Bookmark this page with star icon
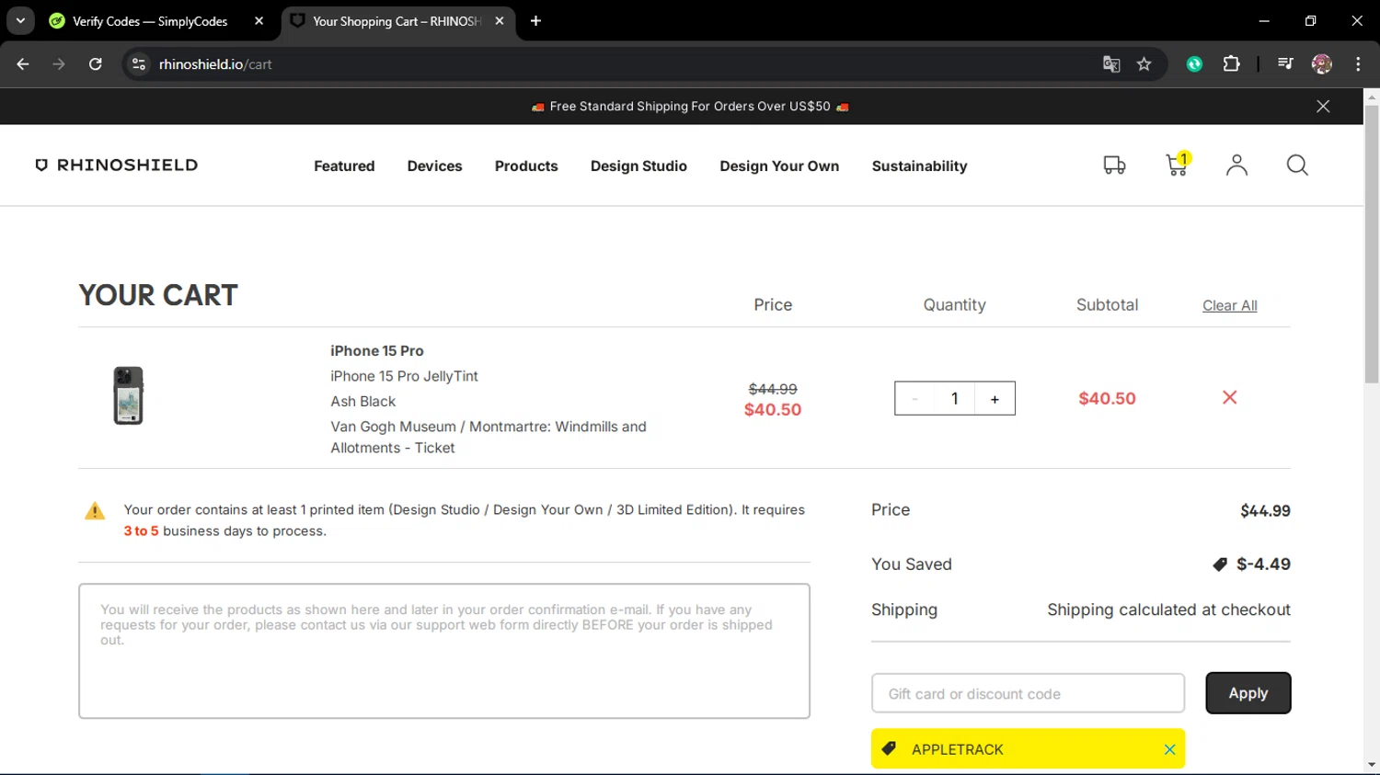Viewport: 1380px width, 775px height. pyautogui.click(x=1144, y=64)
